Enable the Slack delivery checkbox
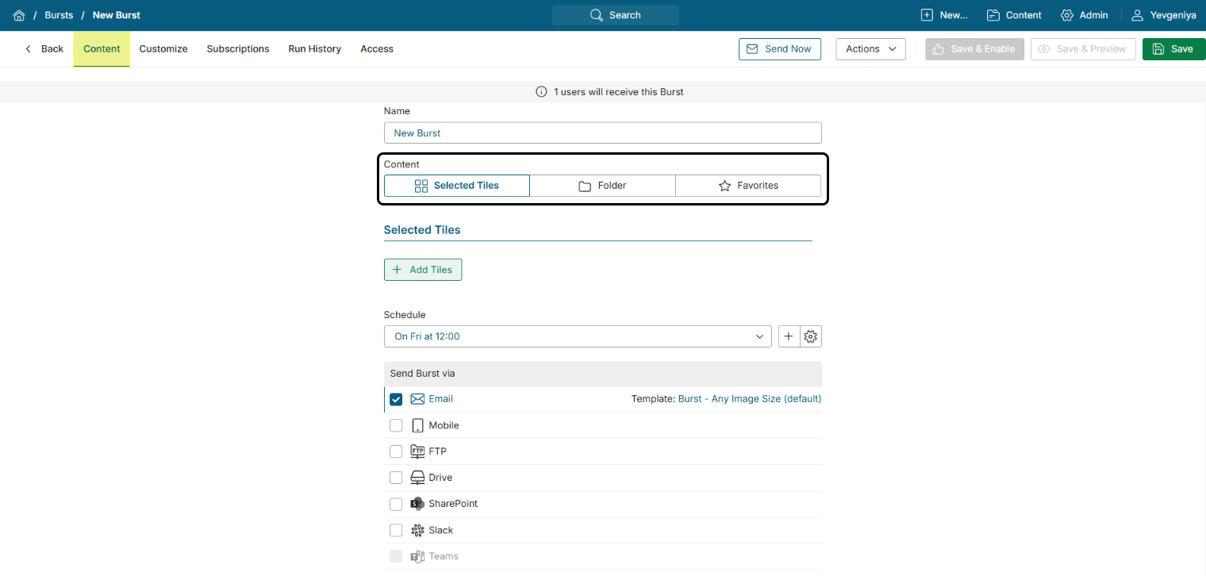The height and width of the screenshot is (576, 1206). 396,530
